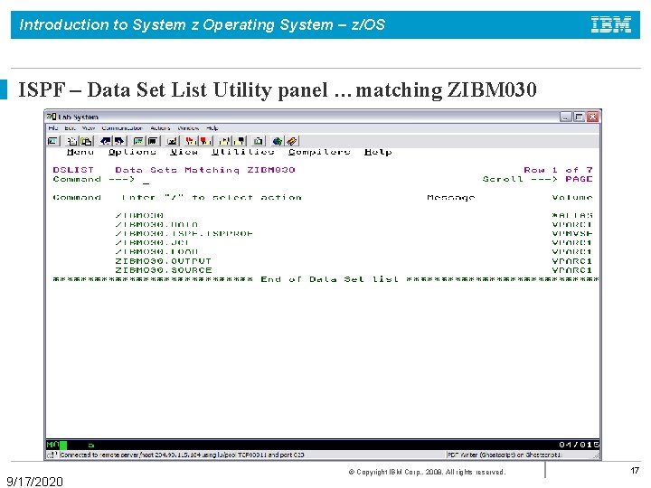651x488 pixels.
Task: Click the Volume column heading
Action: (x=572, y=198)
